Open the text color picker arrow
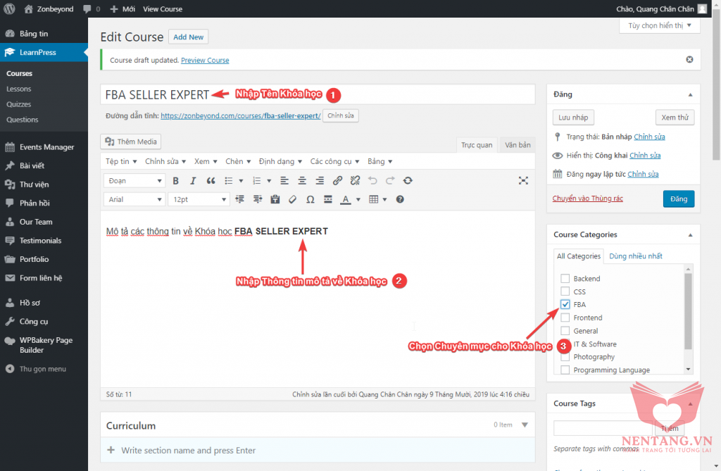This screenshot has width=721, height=471. pos(358,199)
